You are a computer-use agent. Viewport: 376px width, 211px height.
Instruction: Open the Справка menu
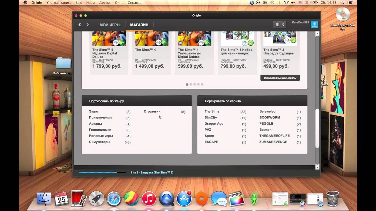[x=135, y=2]
